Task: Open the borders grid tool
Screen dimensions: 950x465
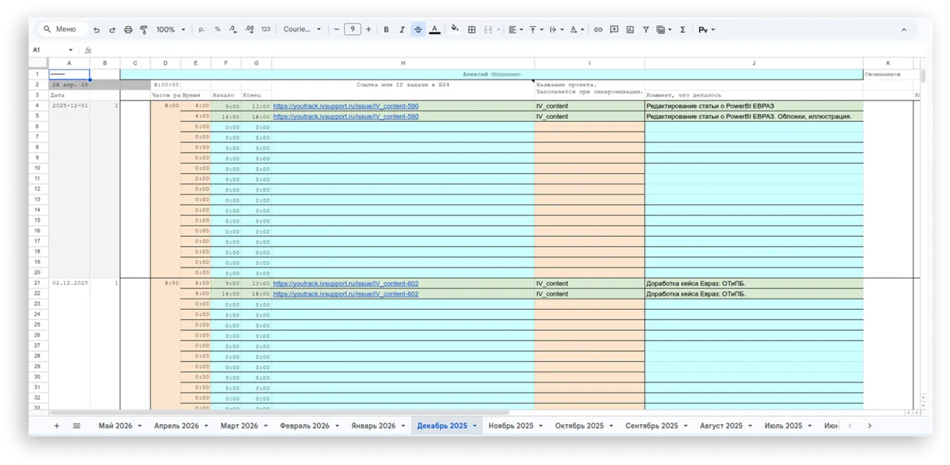Action: coord(472,30)
